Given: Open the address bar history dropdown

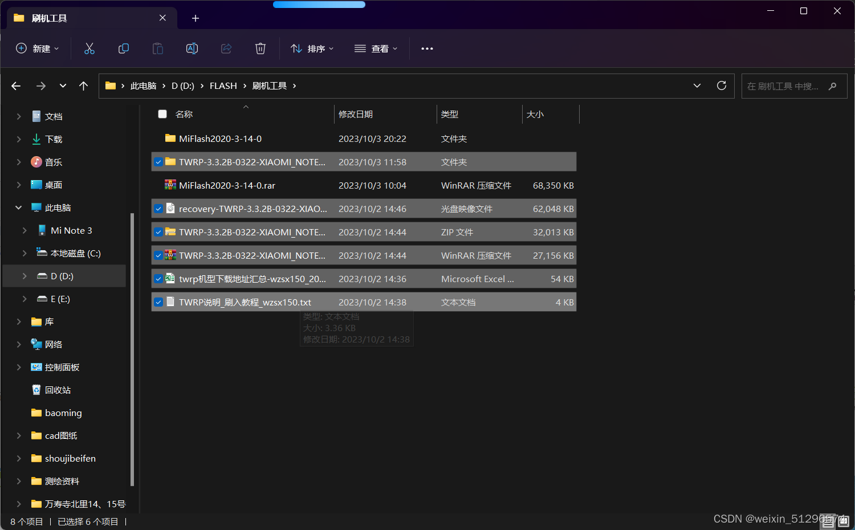Looking at the screenshot, I should pos(697,85).
